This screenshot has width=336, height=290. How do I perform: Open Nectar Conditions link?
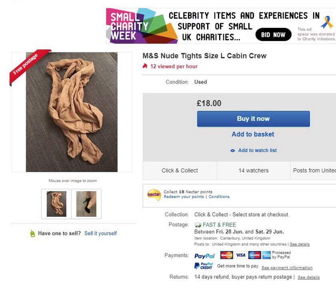[219, 197]
